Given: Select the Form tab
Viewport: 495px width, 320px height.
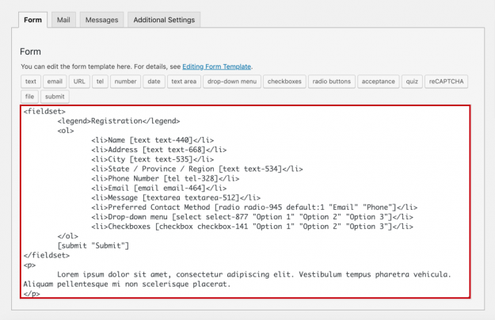Looking at the screenshot, I should click(33, 19).
